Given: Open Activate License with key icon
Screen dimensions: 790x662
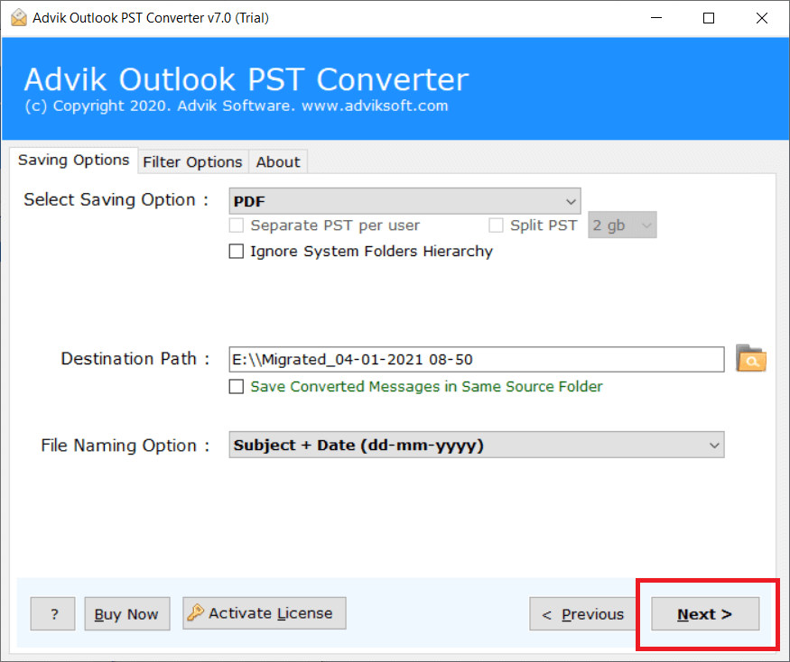Looking at the screenshot, I should point(264,613).
